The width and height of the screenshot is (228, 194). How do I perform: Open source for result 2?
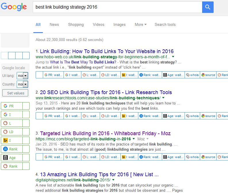(x=208, y=116)
